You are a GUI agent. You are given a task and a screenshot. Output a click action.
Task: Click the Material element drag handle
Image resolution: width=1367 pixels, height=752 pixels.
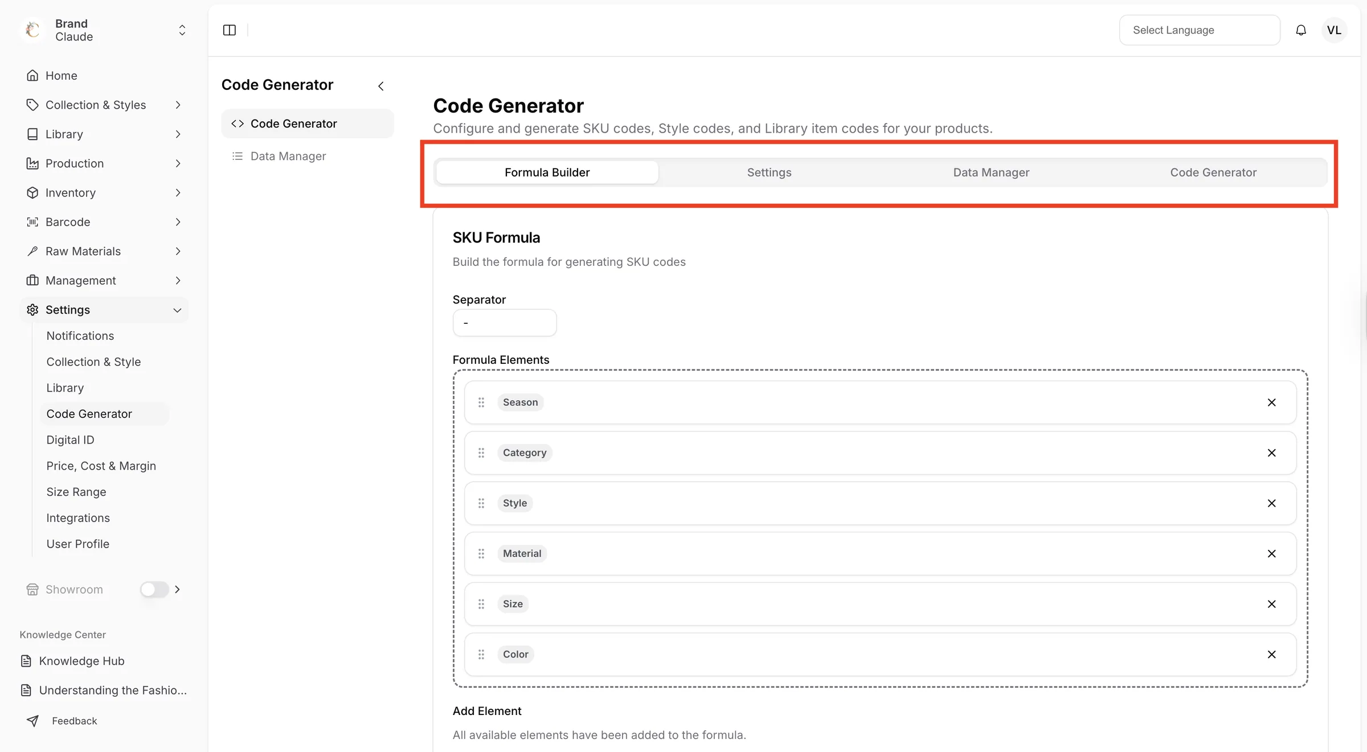pyautogui.click(x=481, y=553)
